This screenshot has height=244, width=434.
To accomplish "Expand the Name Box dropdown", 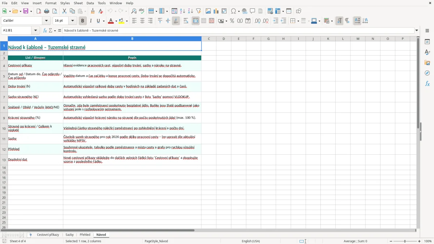I will click(35, 31).
